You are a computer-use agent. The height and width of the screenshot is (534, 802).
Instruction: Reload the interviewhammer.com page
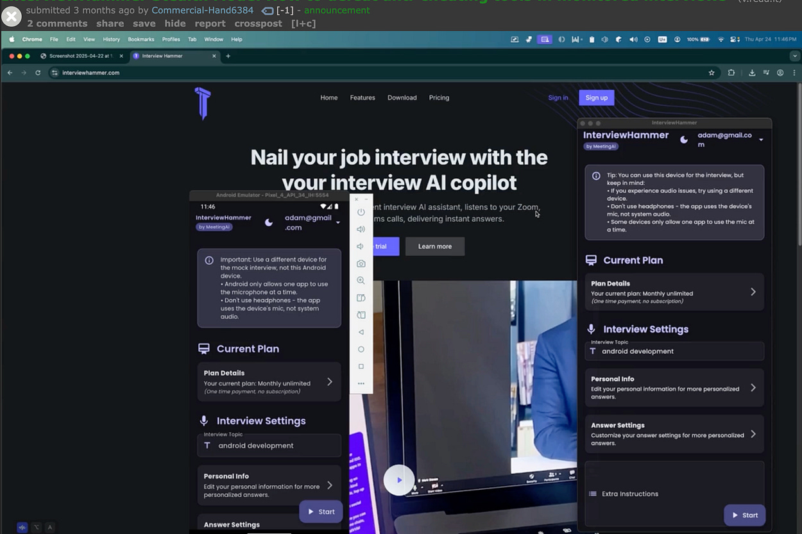(x=38, y=73)
